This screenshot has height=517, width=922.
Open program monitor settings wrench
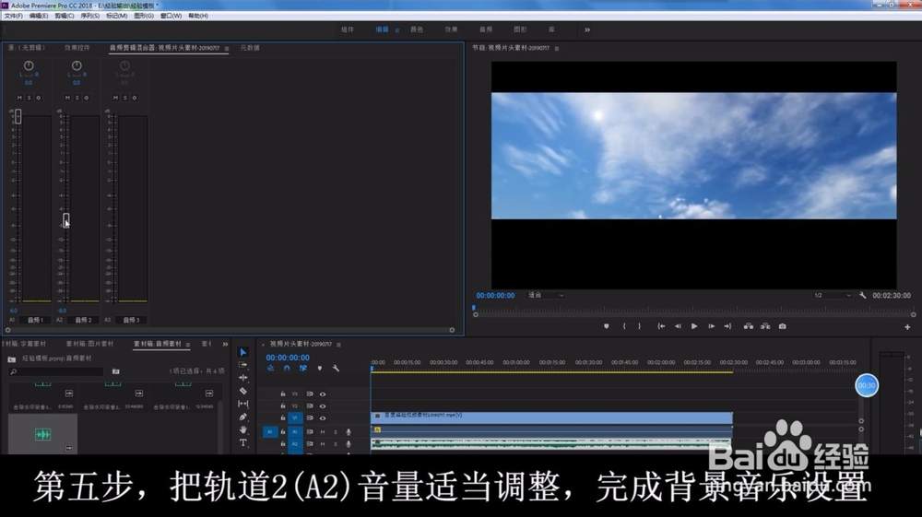pos(863,296)
